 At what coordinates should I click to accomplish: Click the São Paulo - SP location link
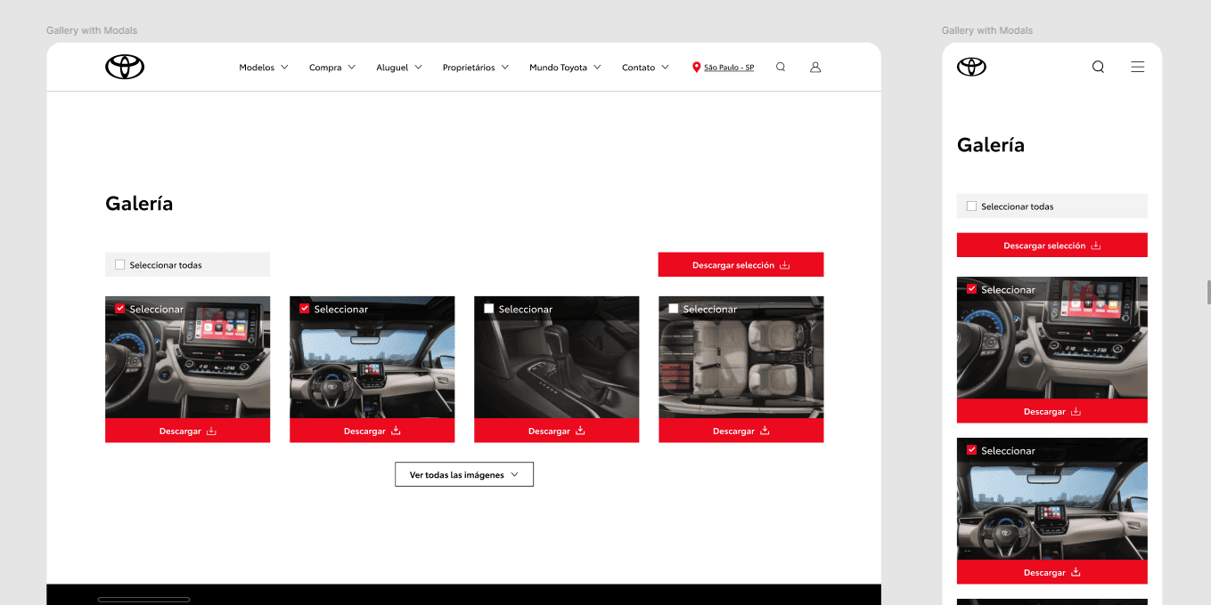click(x=729, y=68)
